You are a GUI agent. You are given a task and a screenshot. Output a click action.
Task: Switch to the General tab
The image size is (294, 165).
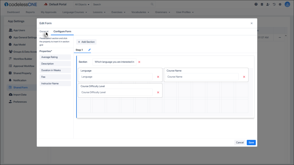[x=44, y=32]
